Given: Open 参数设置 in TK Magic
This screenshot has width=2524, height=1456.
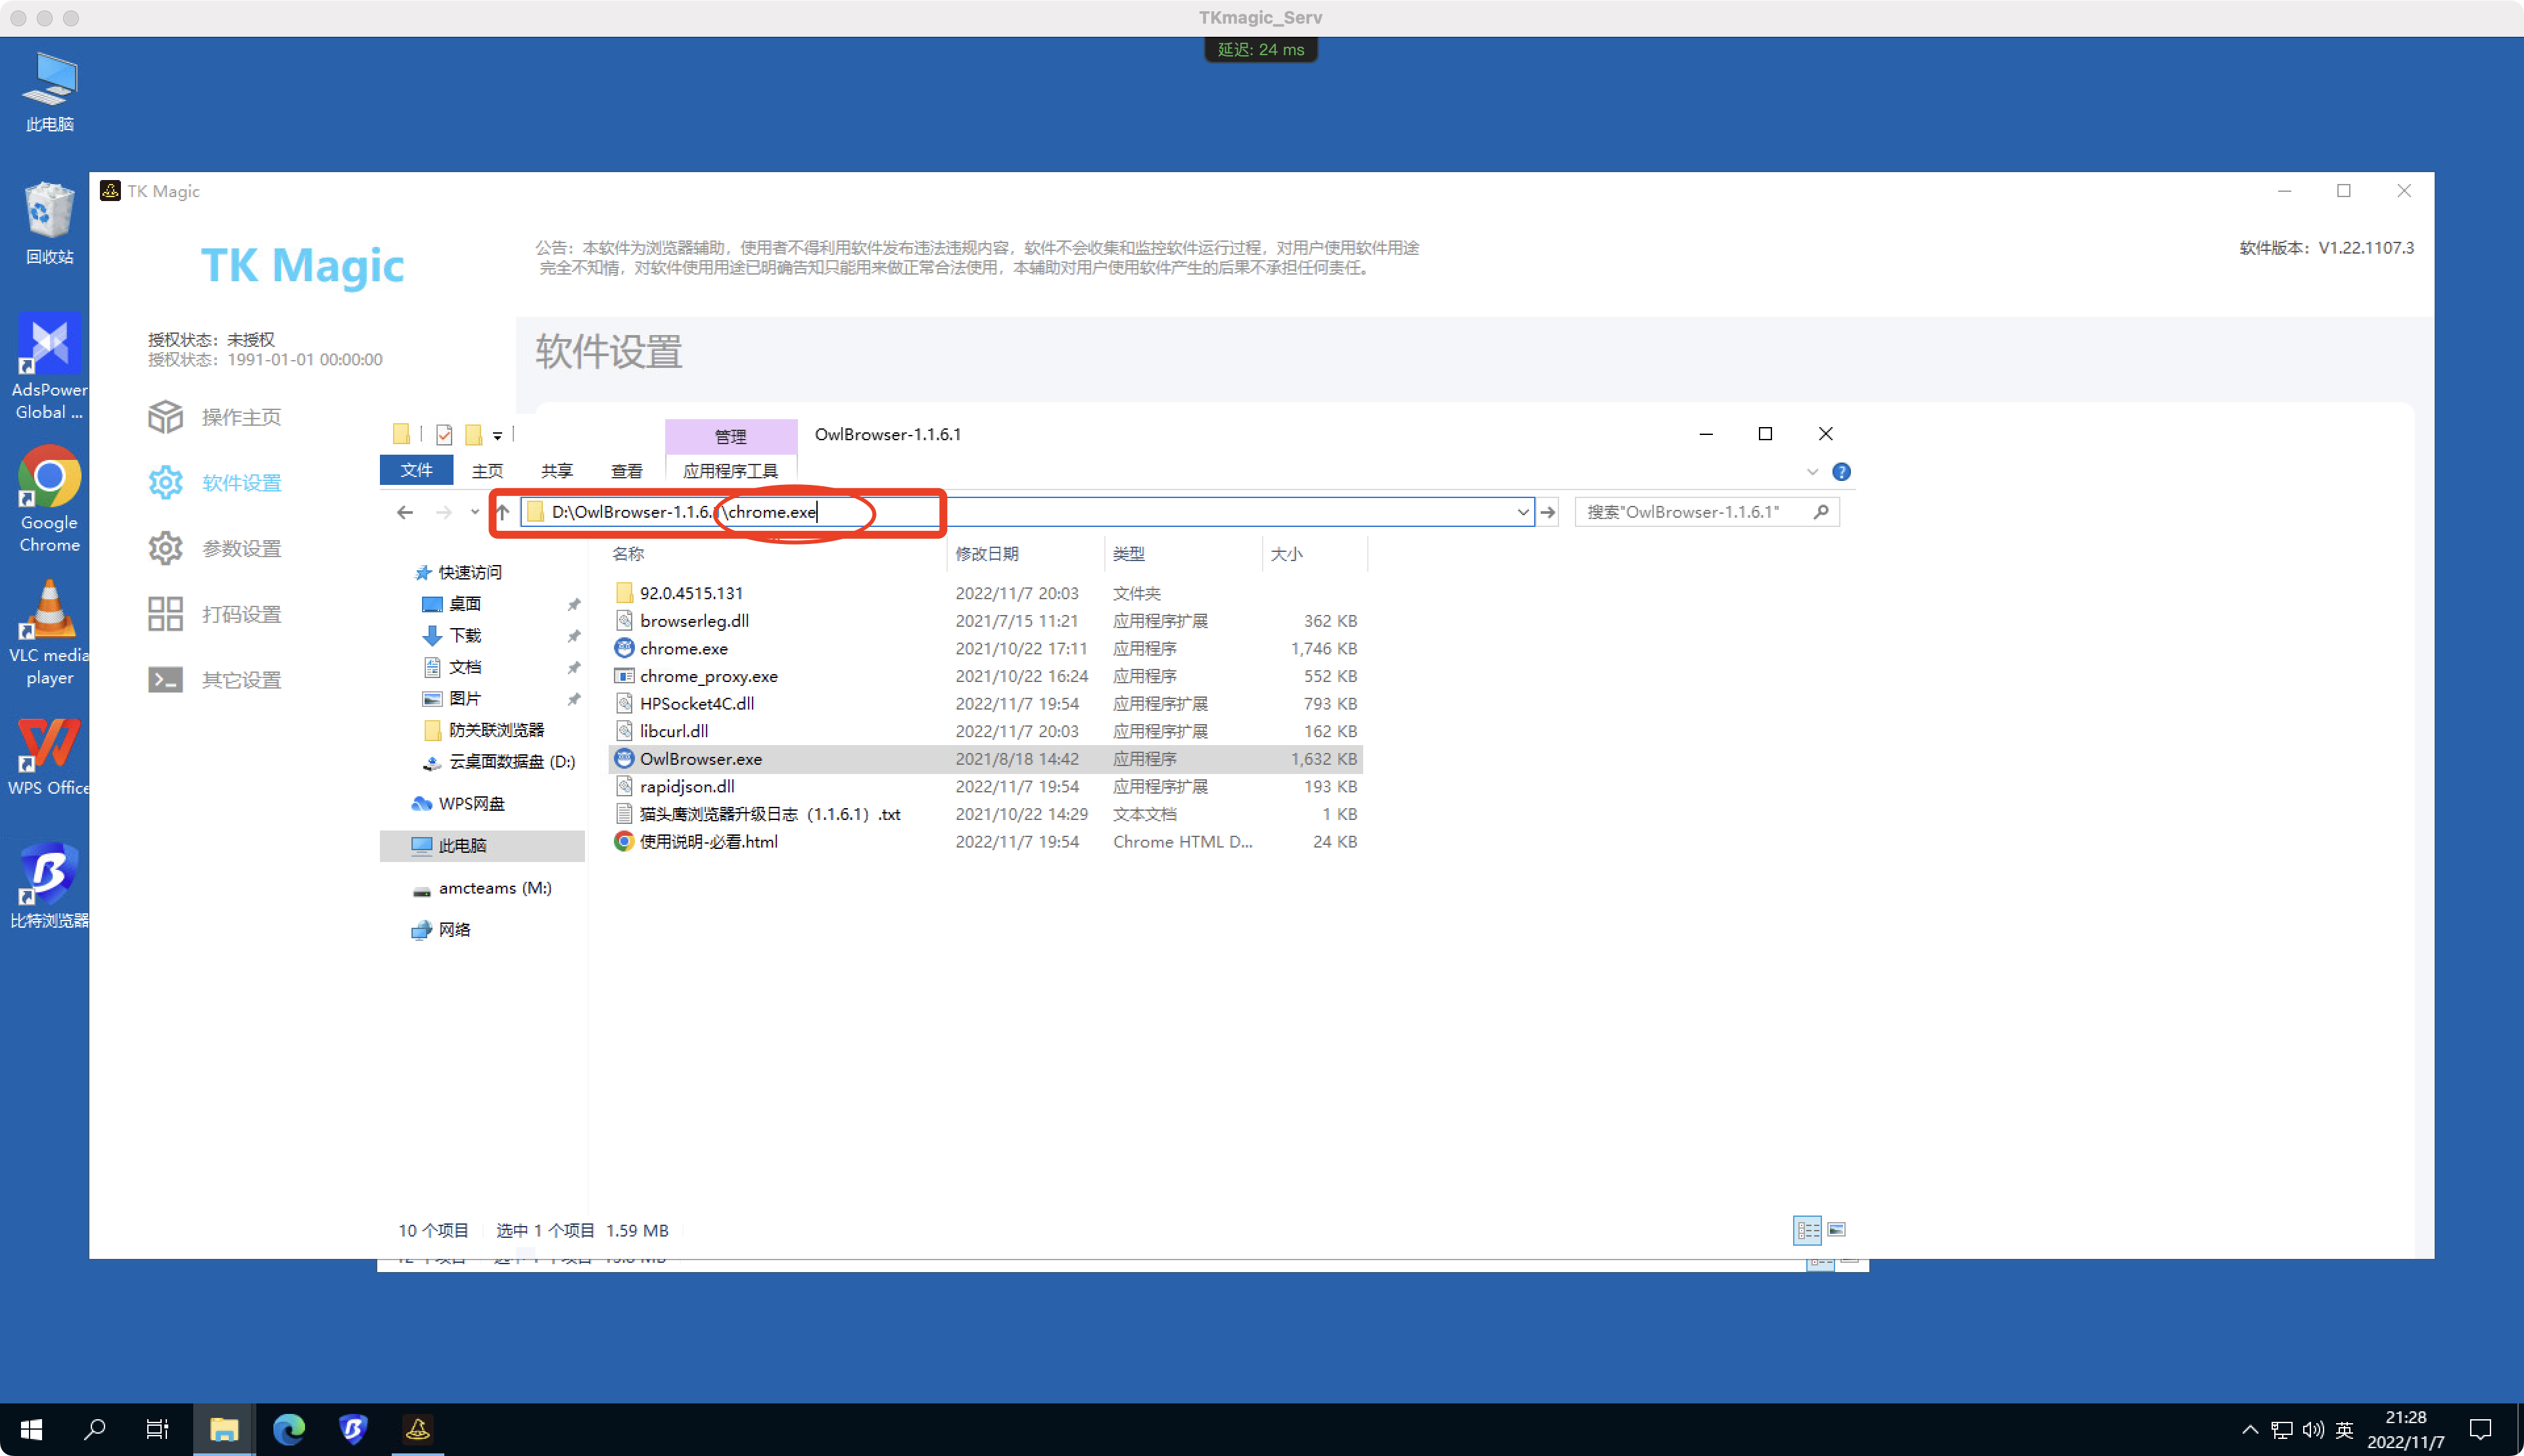Looking at the screenshot, I should click(242, 548).
